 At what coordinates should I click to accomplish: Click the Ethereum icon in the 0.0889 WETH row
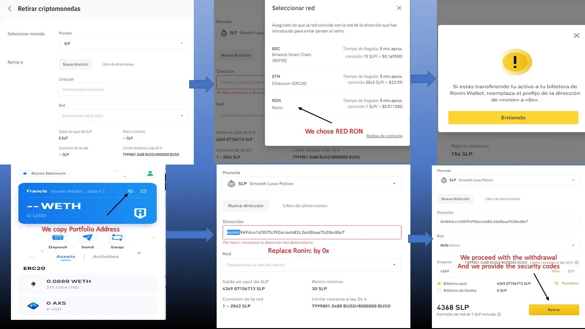point(33,284)
